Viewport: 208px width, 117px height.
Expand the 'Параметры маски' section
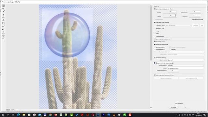[154, 42]
